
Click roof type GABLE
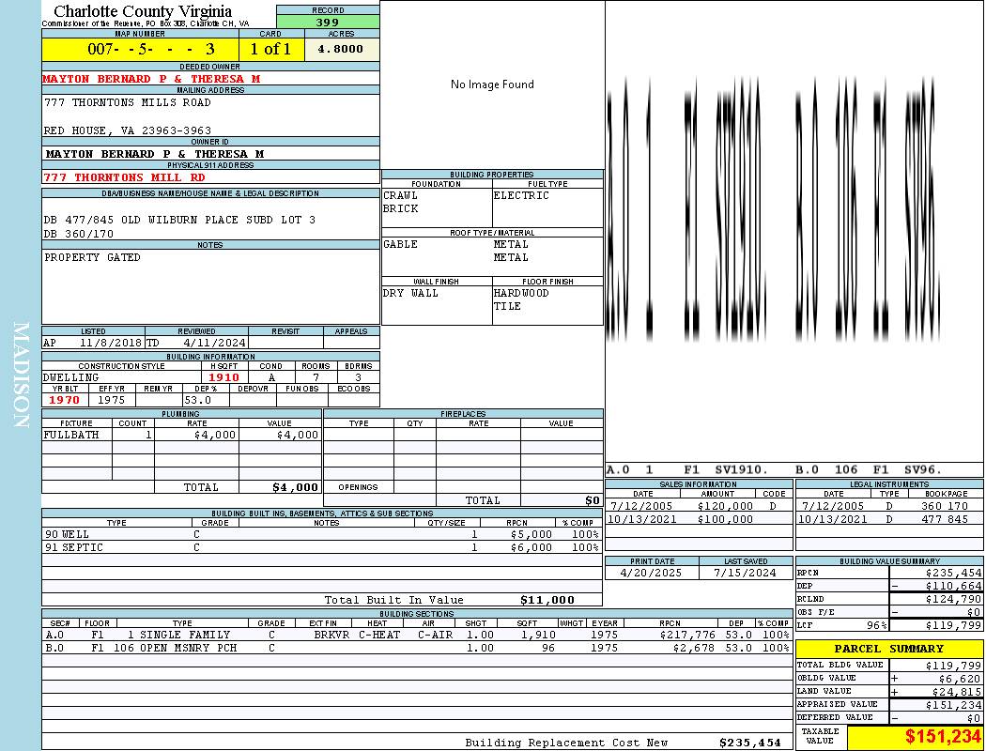tap(401, 244)
